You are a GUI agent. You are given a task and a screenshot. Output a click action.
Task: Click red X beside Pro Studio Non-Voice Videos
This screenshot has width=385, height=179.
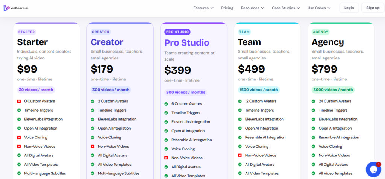coord(166,158)
